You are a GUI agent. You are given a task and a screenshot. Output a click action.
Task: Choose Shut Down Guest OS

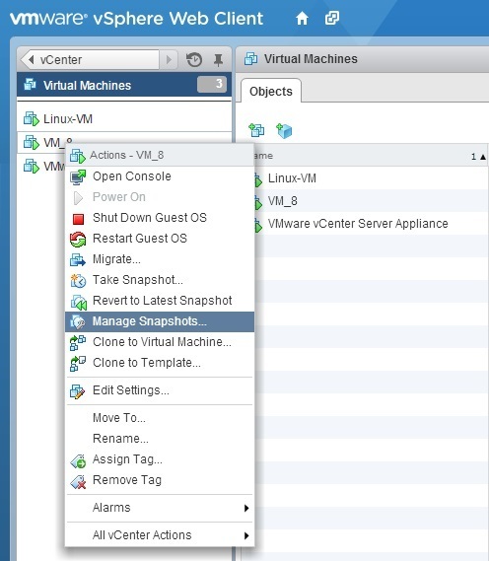160,218
